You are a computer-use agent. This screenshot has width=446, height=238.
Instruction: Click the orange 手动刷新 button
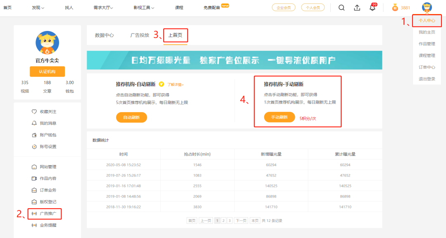(279, 117)
